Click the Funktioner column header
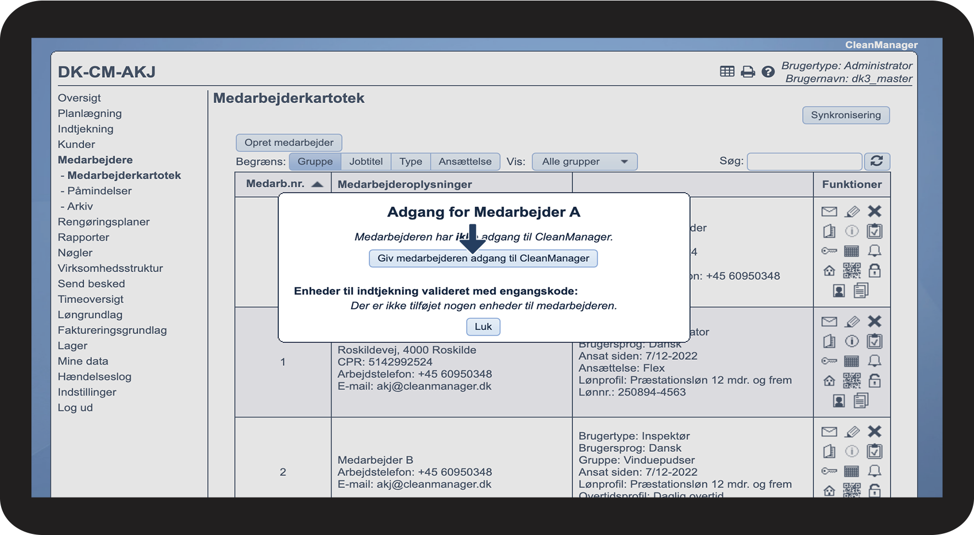The image size is (974, 535). coord(852,184)
